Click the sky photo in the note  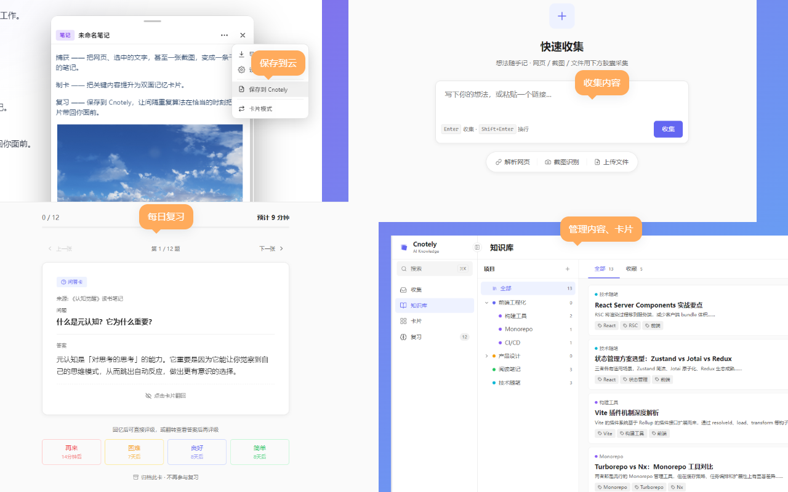tap(150, 163)
